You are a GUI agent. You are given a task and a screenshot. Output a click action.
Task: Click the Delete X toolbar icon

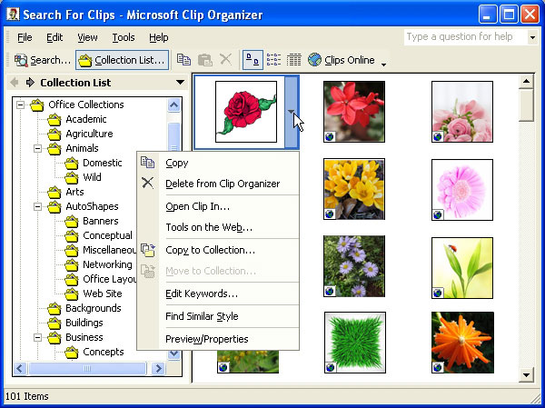(225, 60)
